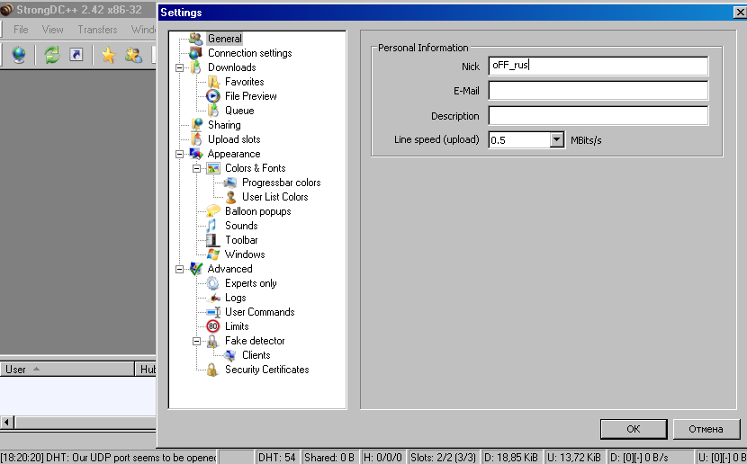
Task: Click the H: 0/0/0 status entry
Action: pyautogui.click(x=382, y=458)
